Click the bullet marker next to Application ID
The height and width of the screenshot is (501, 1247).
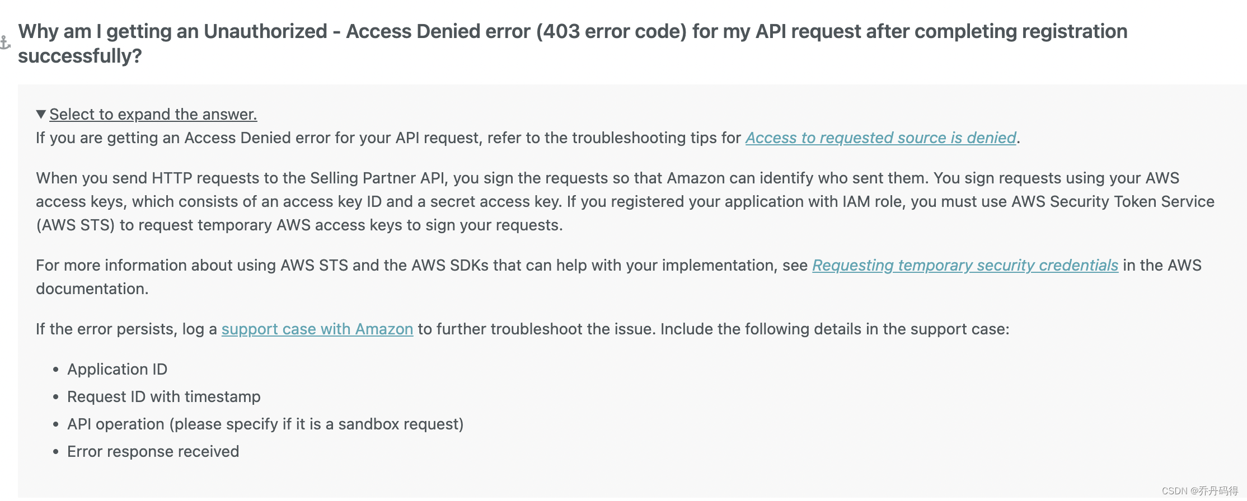point(55,370)
